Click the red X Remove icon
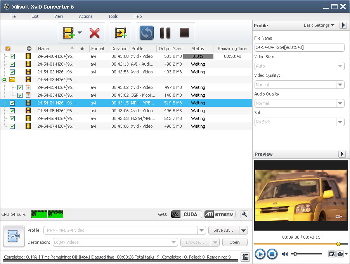Viewport: 350px width, 264px height. [x=94, y=33]
